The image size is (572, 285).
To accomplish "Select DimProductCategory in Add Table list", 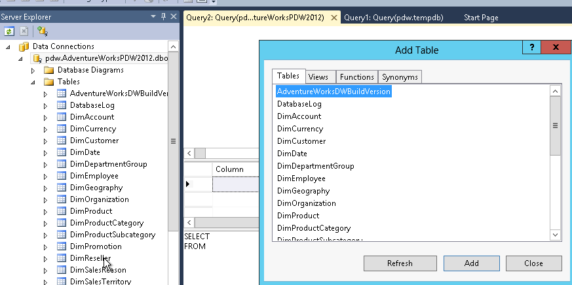I will (x=314, y=228).
